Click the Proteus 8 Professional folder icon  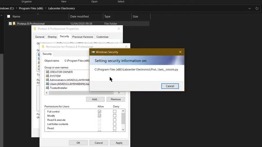(x=14, y=24)
